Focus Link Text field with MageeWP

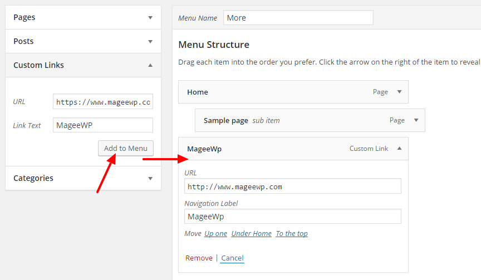(x=103, y=125)
